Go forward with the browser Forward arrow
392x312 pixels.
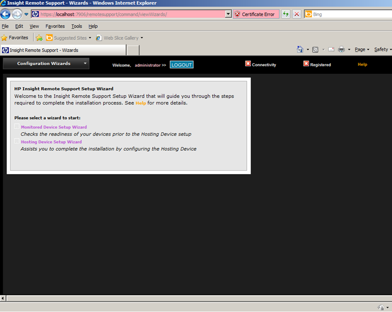pyautogui.click(x=17, y=14)
